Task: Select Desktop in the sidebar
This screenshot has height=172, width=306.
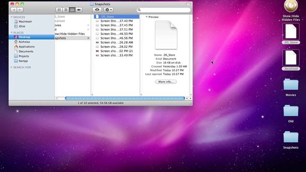Action: pyautogui.click(x=32, y=37)
